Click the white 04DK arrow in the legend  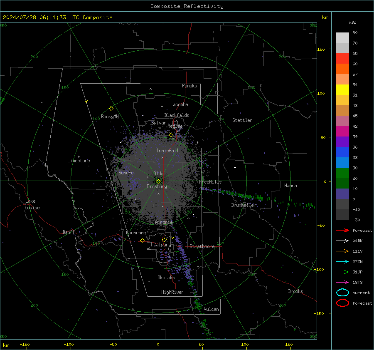342,241
